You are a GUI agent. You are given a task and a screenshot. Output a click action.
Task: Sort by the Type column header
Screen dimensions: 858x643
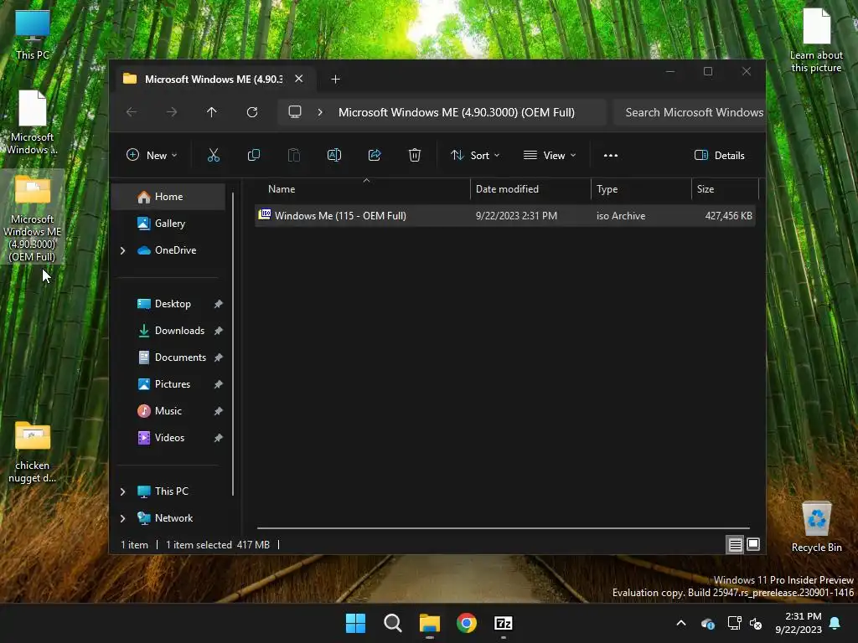[641, 189]
